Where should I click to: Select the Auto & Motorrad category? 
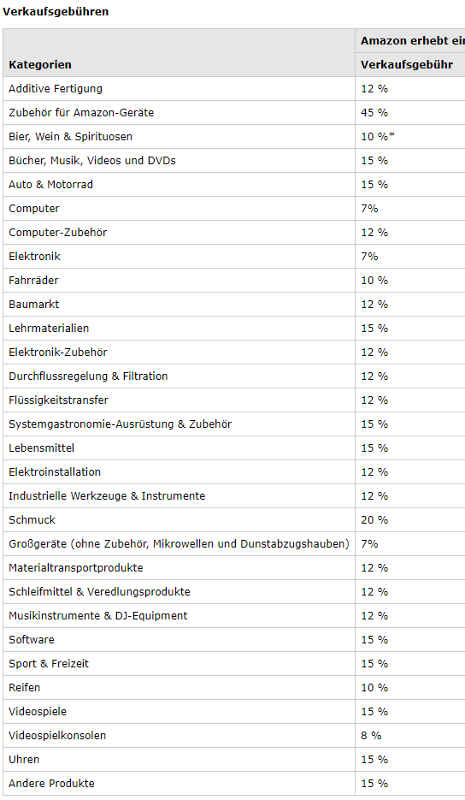(50, 185)
